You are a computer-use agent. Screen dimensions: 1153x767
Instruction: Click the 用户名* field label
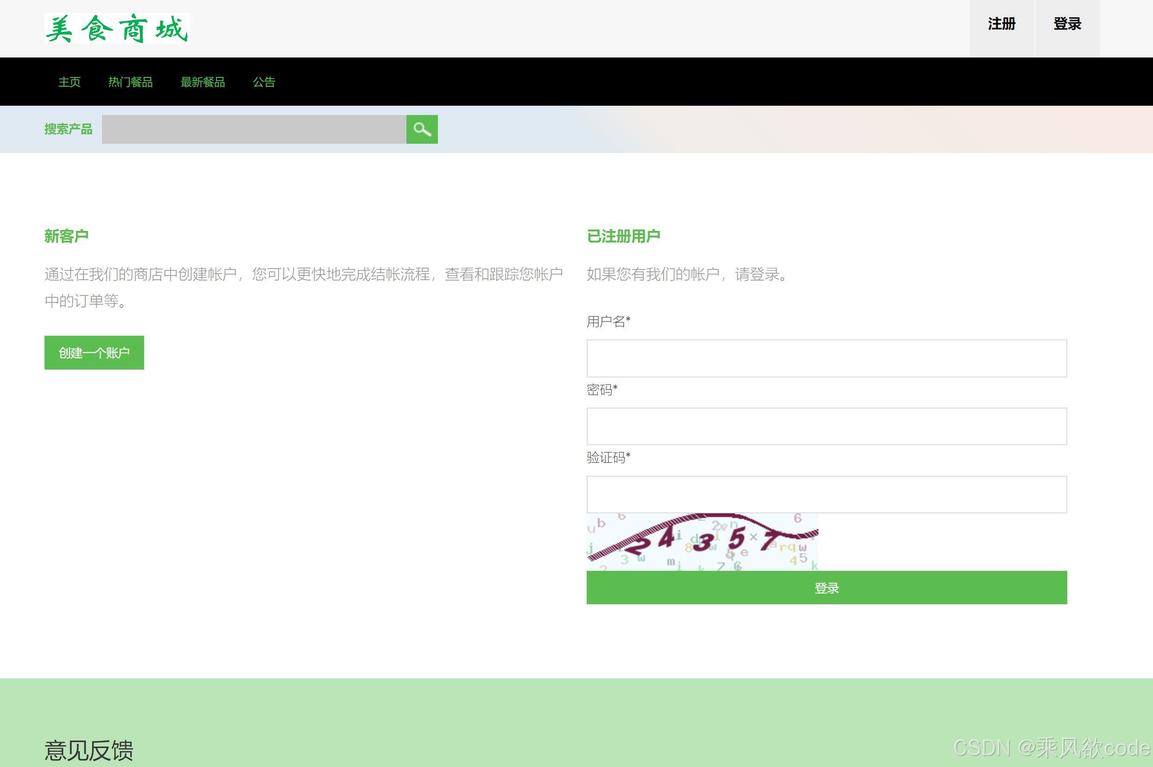[608, 321]
